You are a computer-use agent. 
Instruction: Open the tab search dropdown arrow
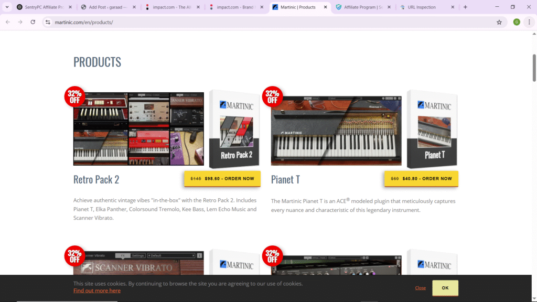coord(7,7)
